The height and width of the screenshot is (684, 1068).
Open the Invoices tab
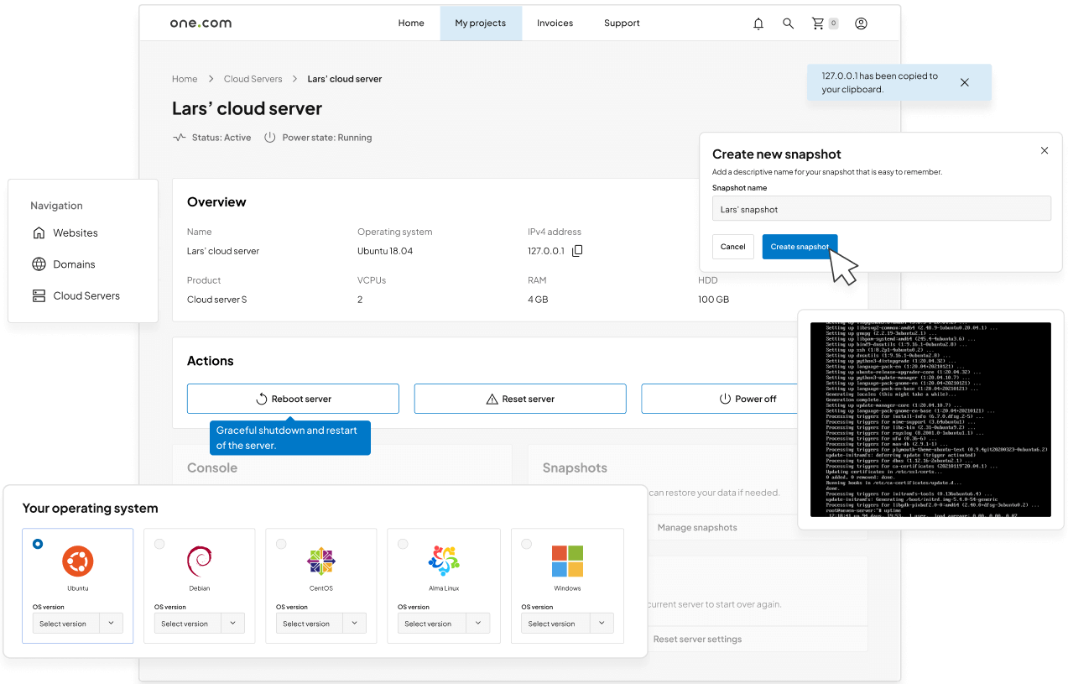(x=555, y=23)
